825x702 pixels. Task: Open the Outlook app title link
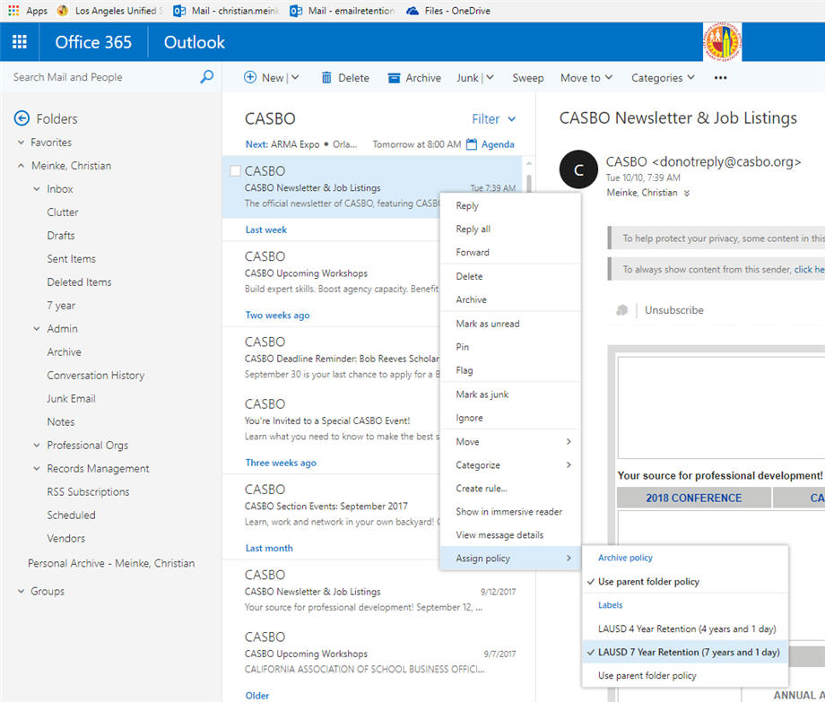(x=195, y=41)
